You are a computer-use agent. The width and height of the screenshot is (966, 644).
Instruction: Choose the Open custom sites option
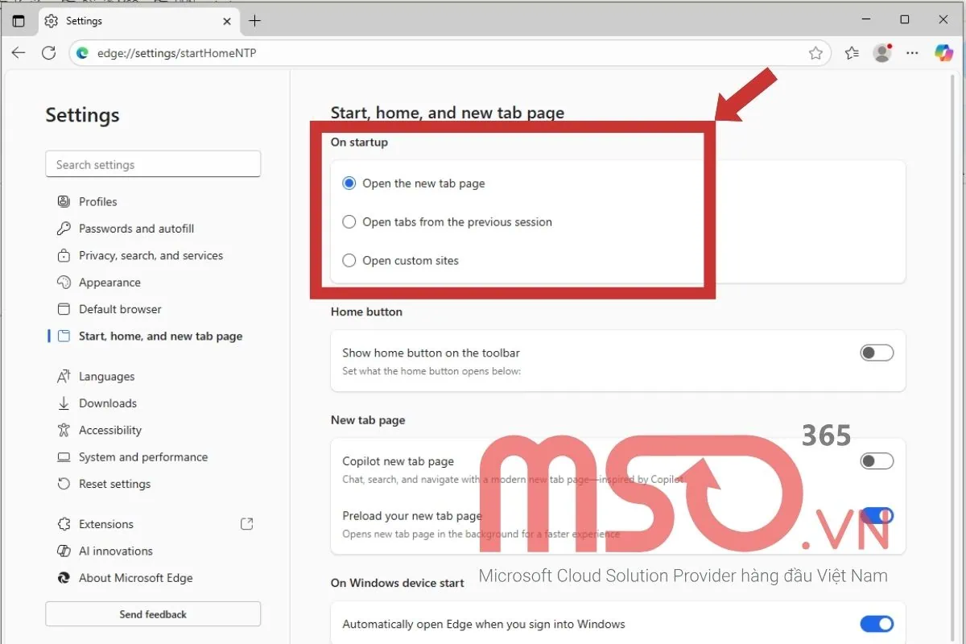349,260
